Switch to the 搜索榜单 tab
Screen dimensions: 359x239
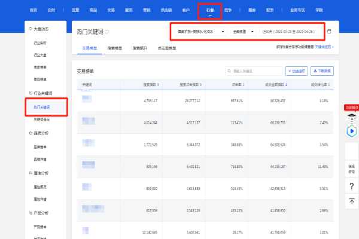(116, 47)
